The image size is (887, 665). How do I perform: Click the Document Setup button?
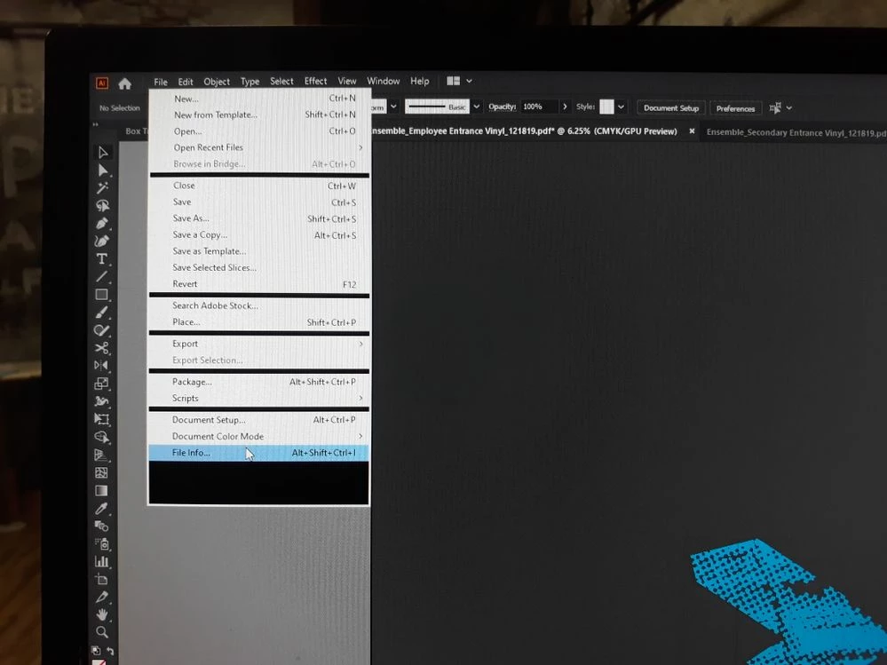click(x=671, y=108)
